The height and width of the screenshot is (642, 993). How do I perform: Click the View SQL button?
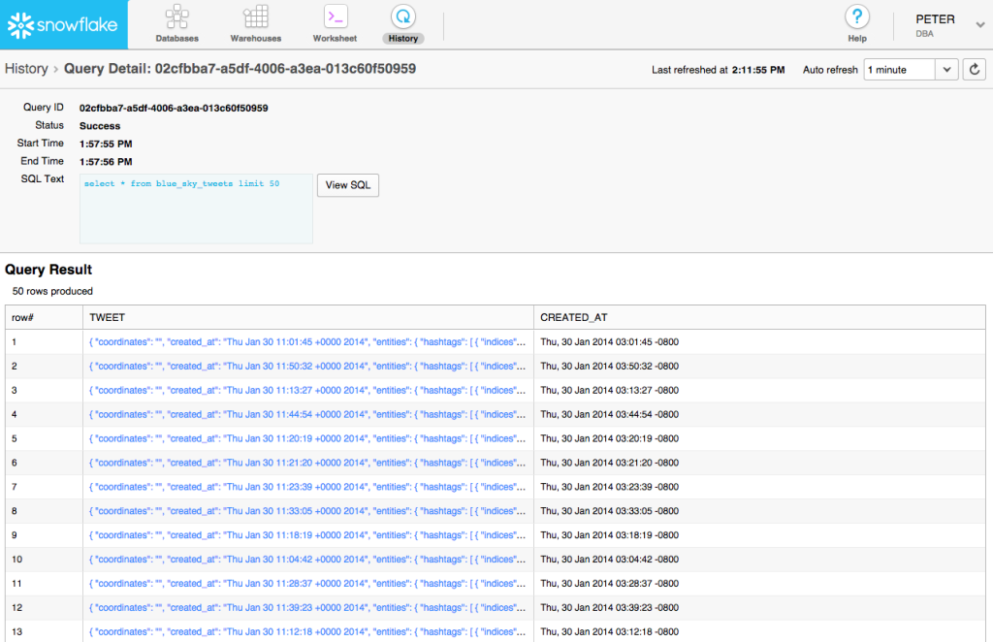348,185
